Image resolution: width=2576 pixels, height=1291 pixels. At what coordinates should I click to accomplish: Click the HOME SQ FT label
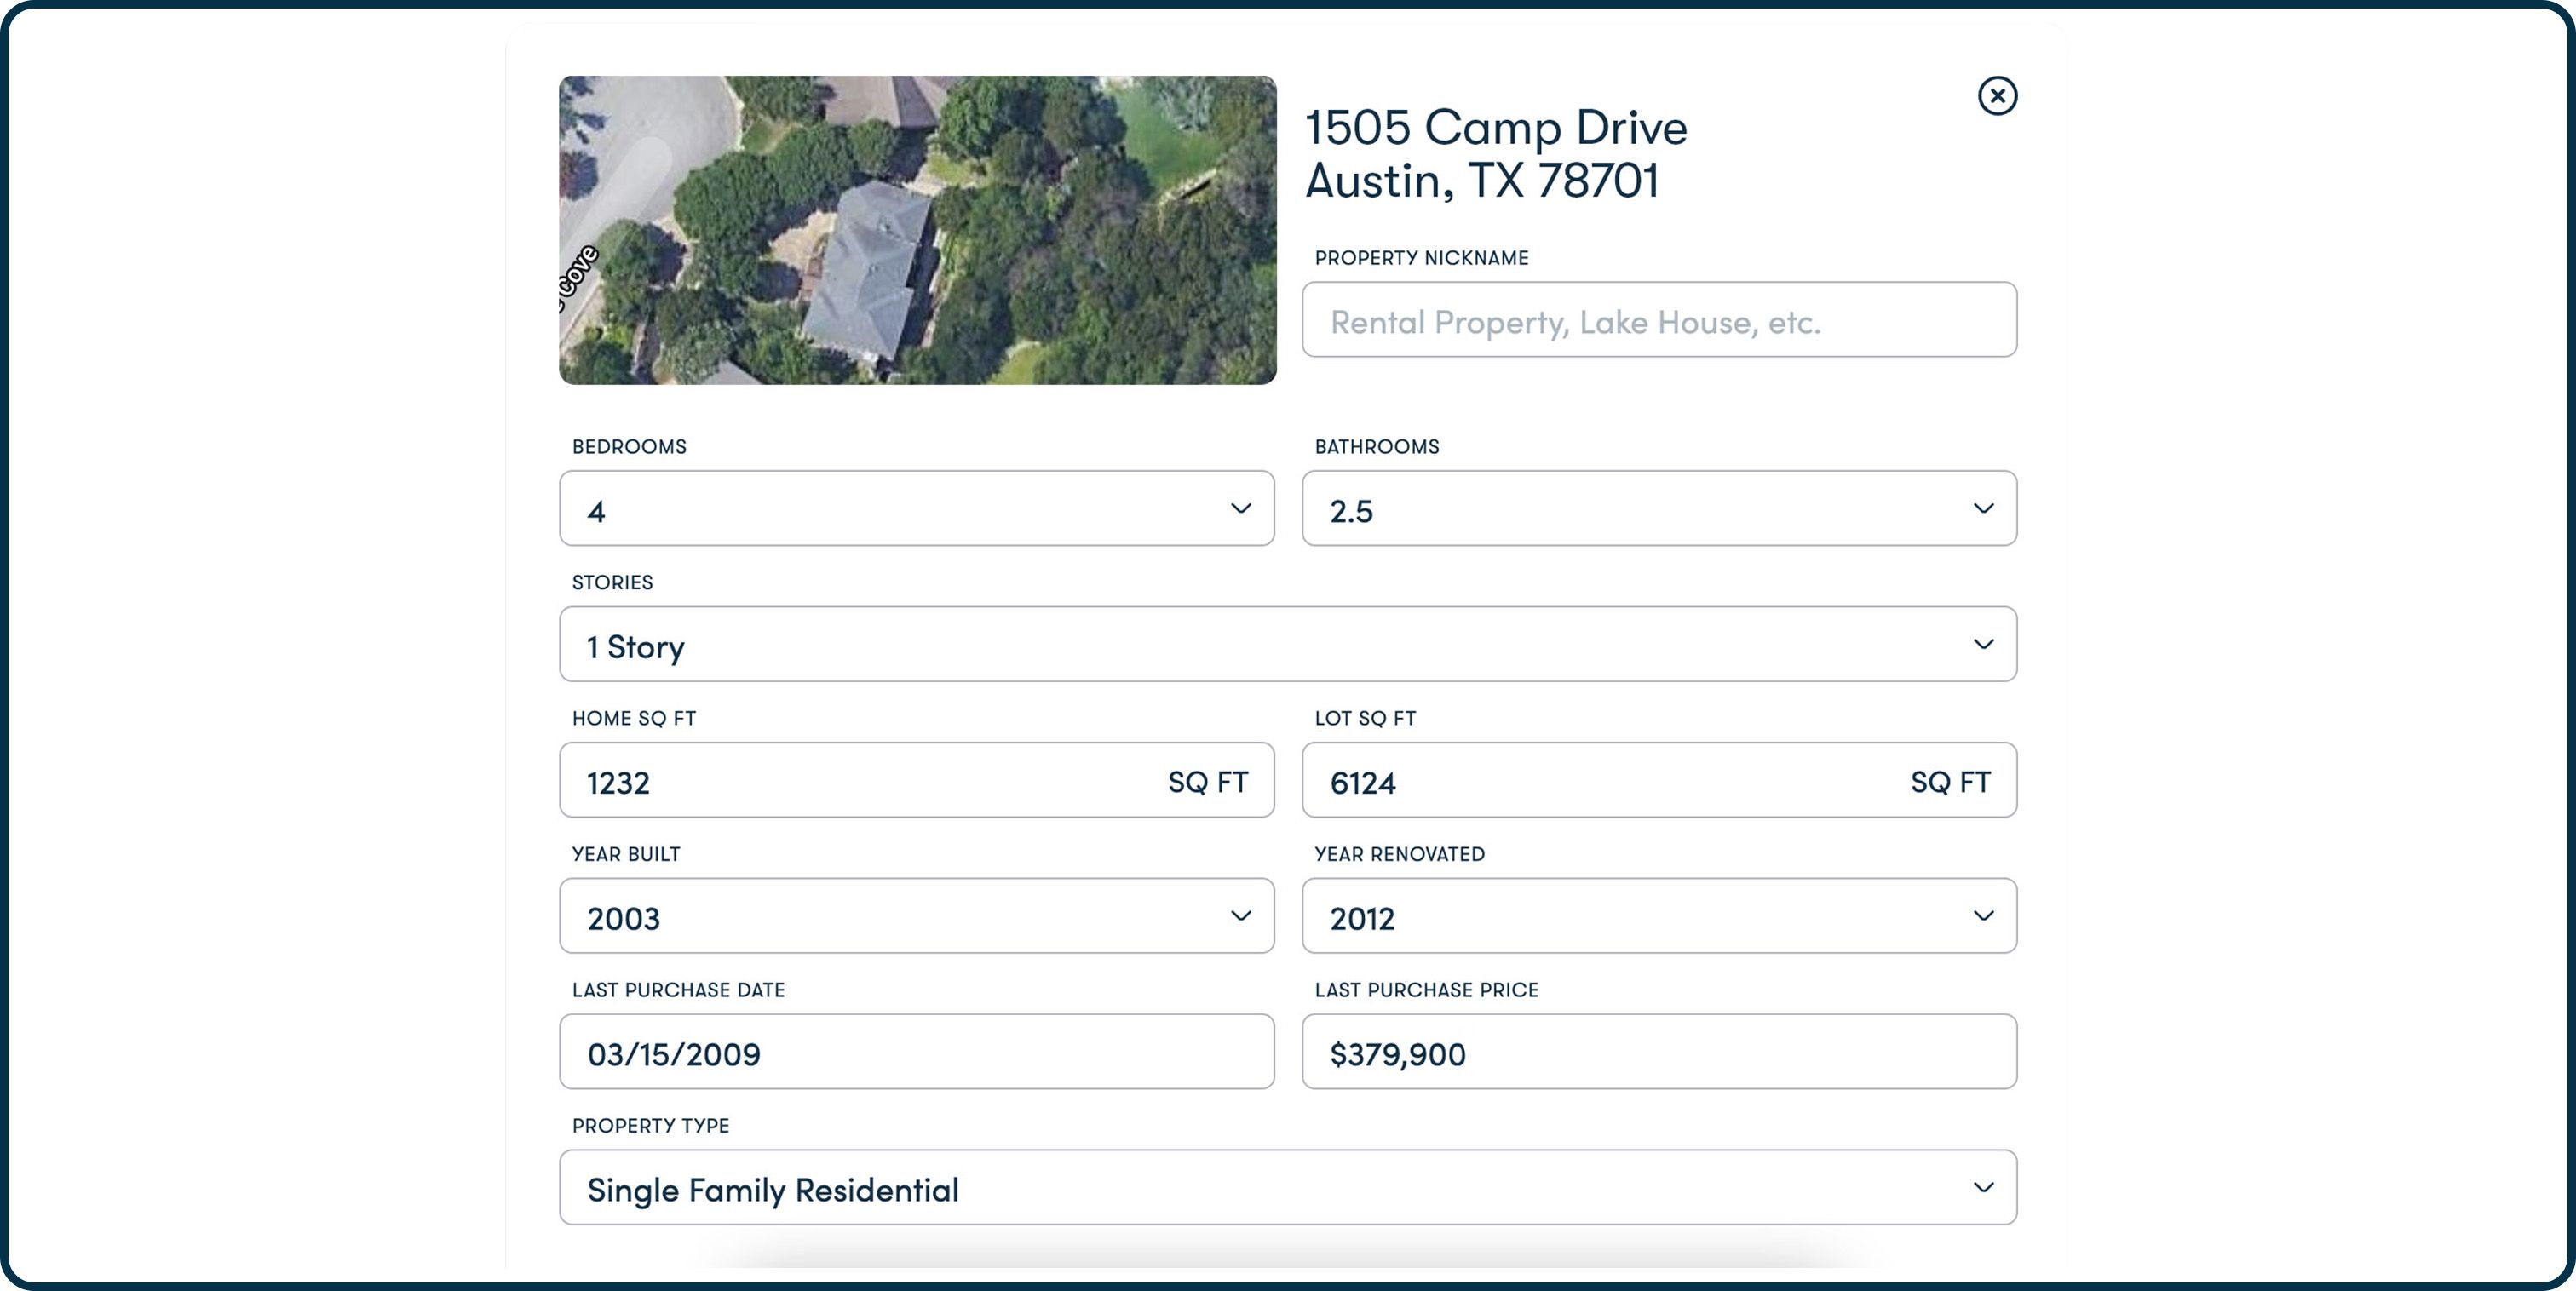[x=634, y=719]
